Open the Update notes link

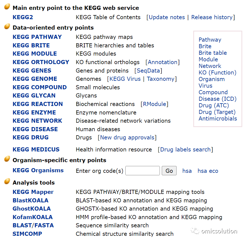tap(167, 17)
